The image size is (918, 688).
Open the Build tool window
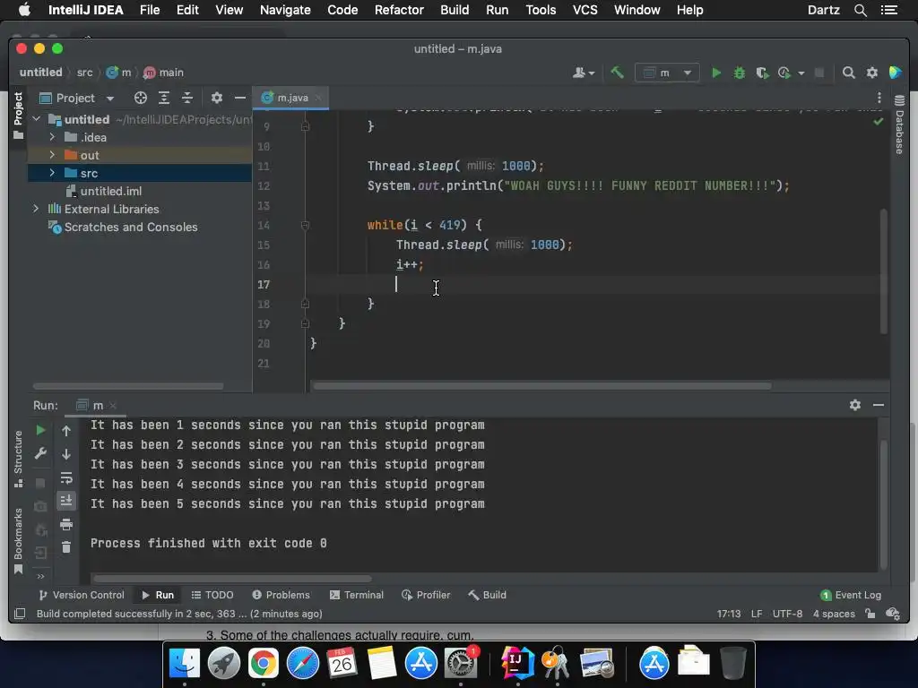tap(487, 595)
